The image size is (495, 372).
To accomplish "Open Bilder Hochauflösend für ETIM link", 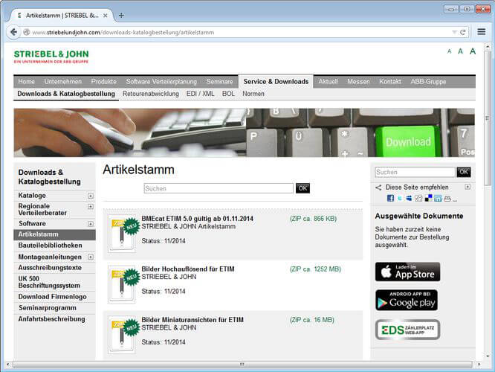I will tap(188, 269).
